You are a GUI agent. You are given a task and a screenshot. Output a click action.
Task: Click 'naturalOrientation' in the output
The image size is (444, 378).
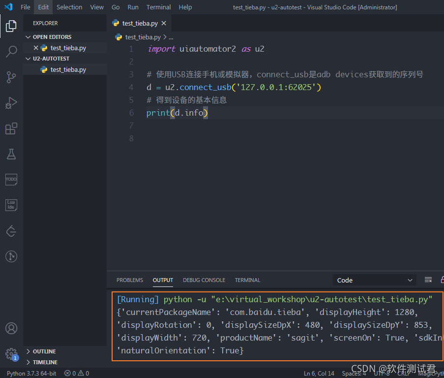(x=164, y=350)
